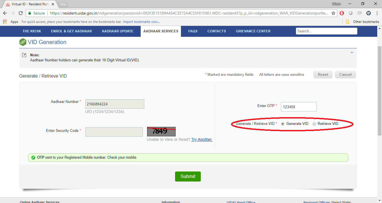Select the Generate VID radio button
Viewport: 382px width, 203px height.
[x=283, y=124]
